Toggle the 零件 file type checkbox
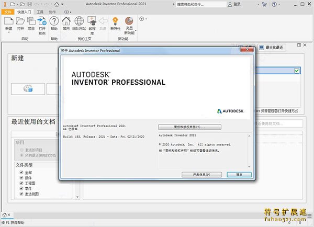This screenshot has width=314, height=227. [21, 188]
